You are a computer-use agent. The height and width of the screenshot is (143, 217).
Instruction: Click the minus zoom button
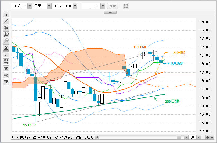pos(212,137)
